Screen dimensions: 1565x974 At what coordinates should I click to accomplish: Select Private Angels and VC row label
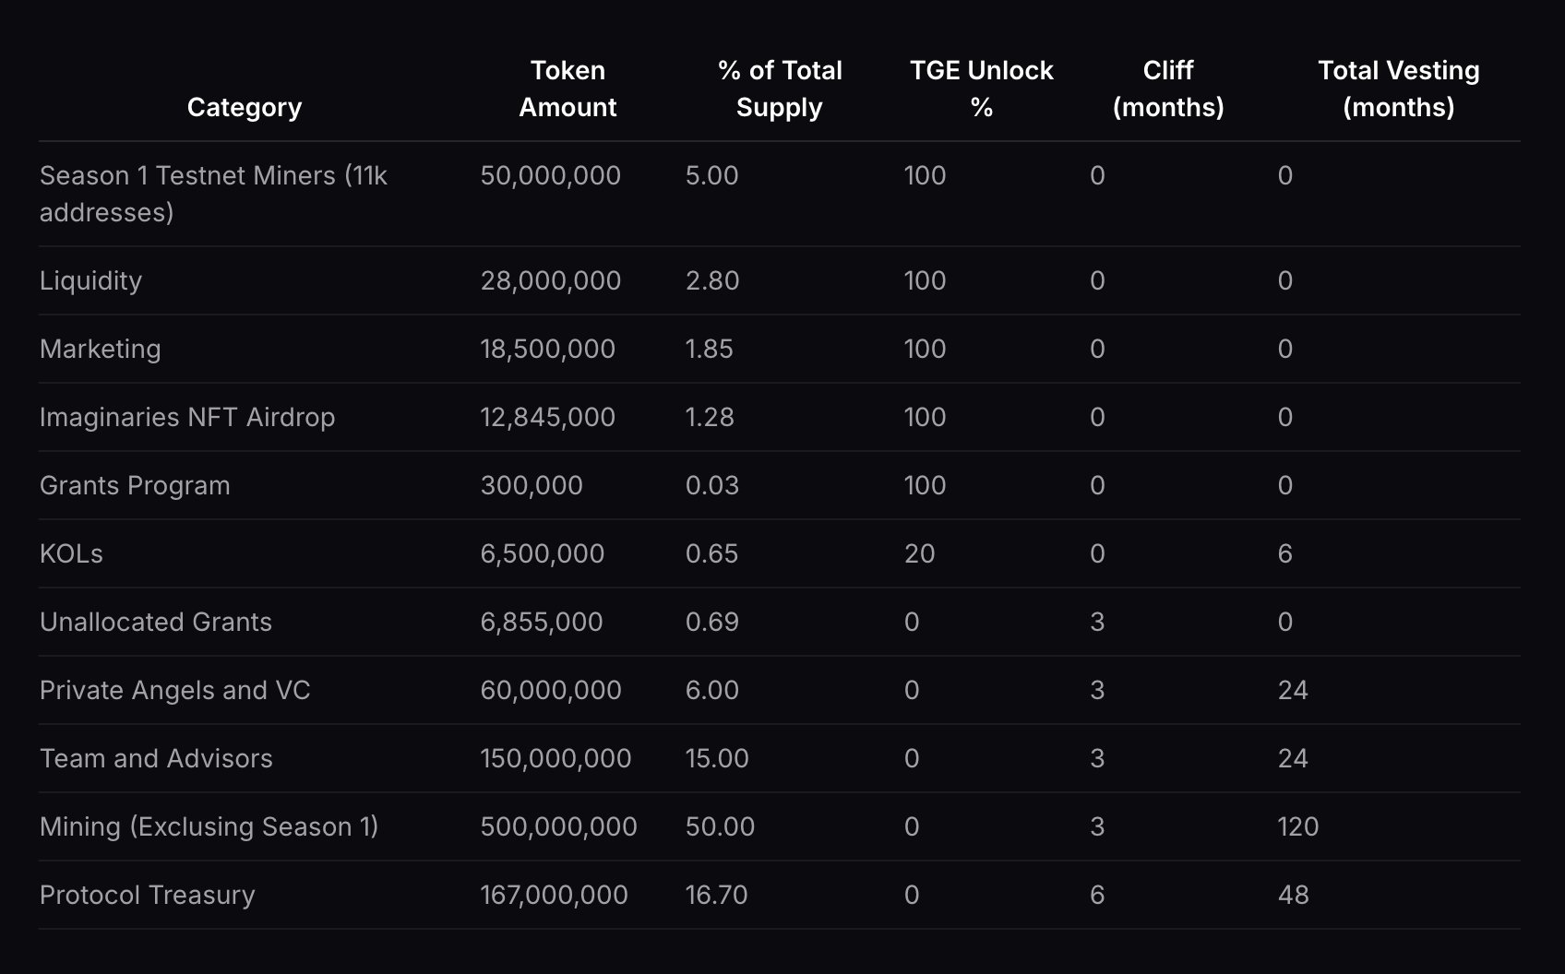coord(175,690)
